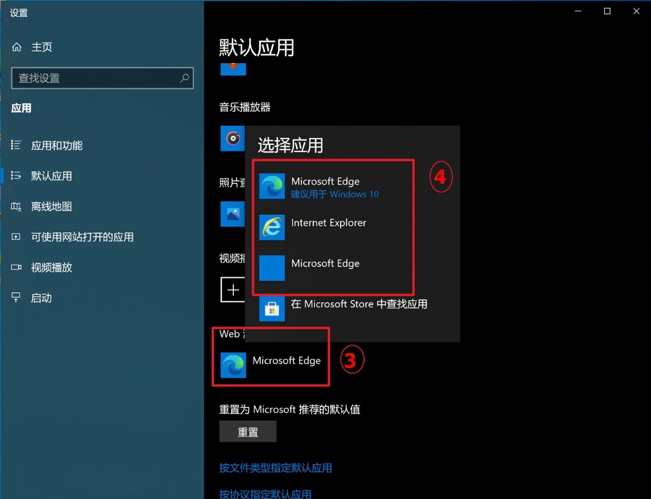Click current web browser Microsoft Edge icon
The image size is (651, 499).
[x=233, y=365]
